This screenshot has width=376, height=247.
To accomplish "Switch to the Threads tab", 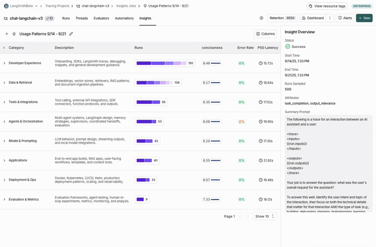I will click(81, 18).
